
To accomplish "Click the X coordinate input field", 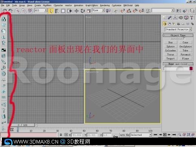I will pos(77,135).
